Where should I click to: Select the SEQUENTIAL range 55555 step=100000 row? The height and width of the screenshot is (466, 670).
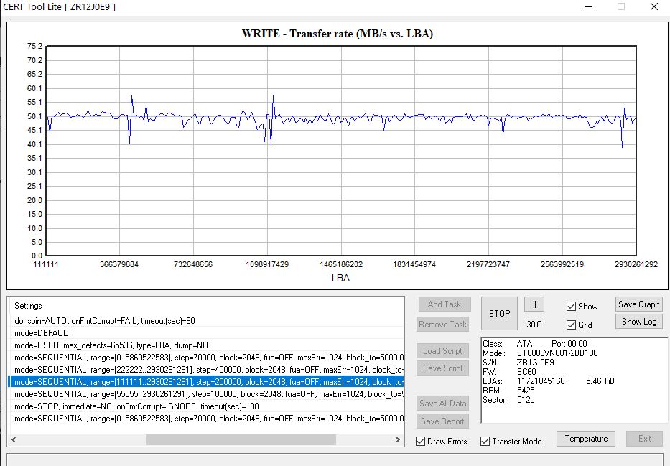206,393
